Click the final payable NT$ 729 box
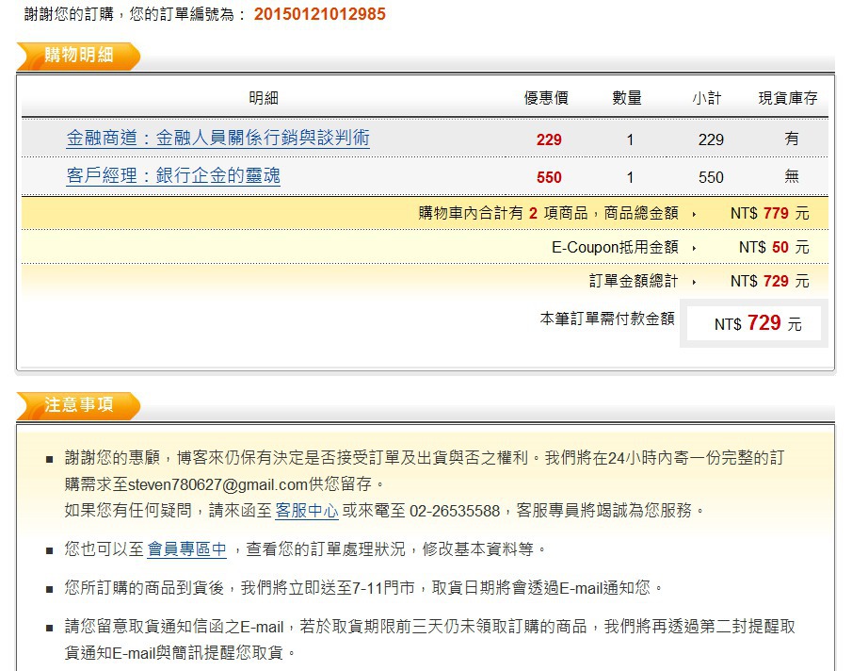Image resolution: width=852 pixels, height=671 pixels. [754, 323]
